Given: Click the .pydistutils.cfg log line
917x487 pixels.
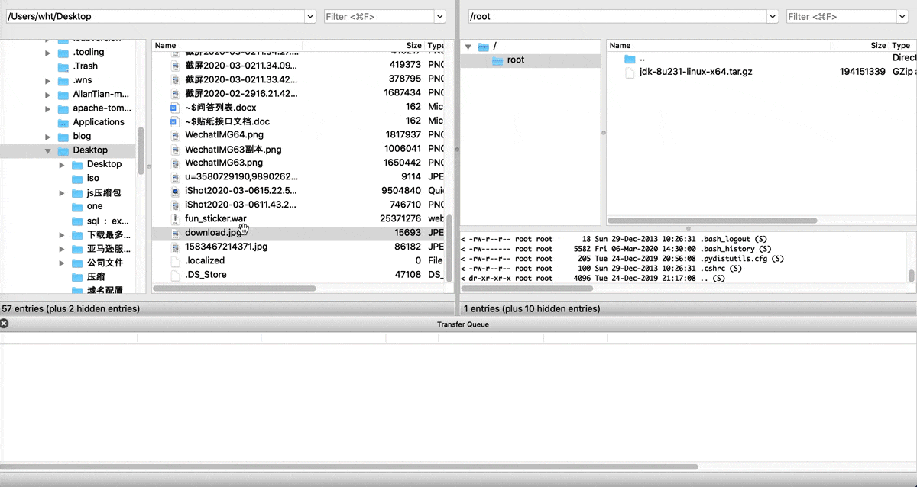Looking at the screenshot, I should pyautogui.click(x=622, y=259).
